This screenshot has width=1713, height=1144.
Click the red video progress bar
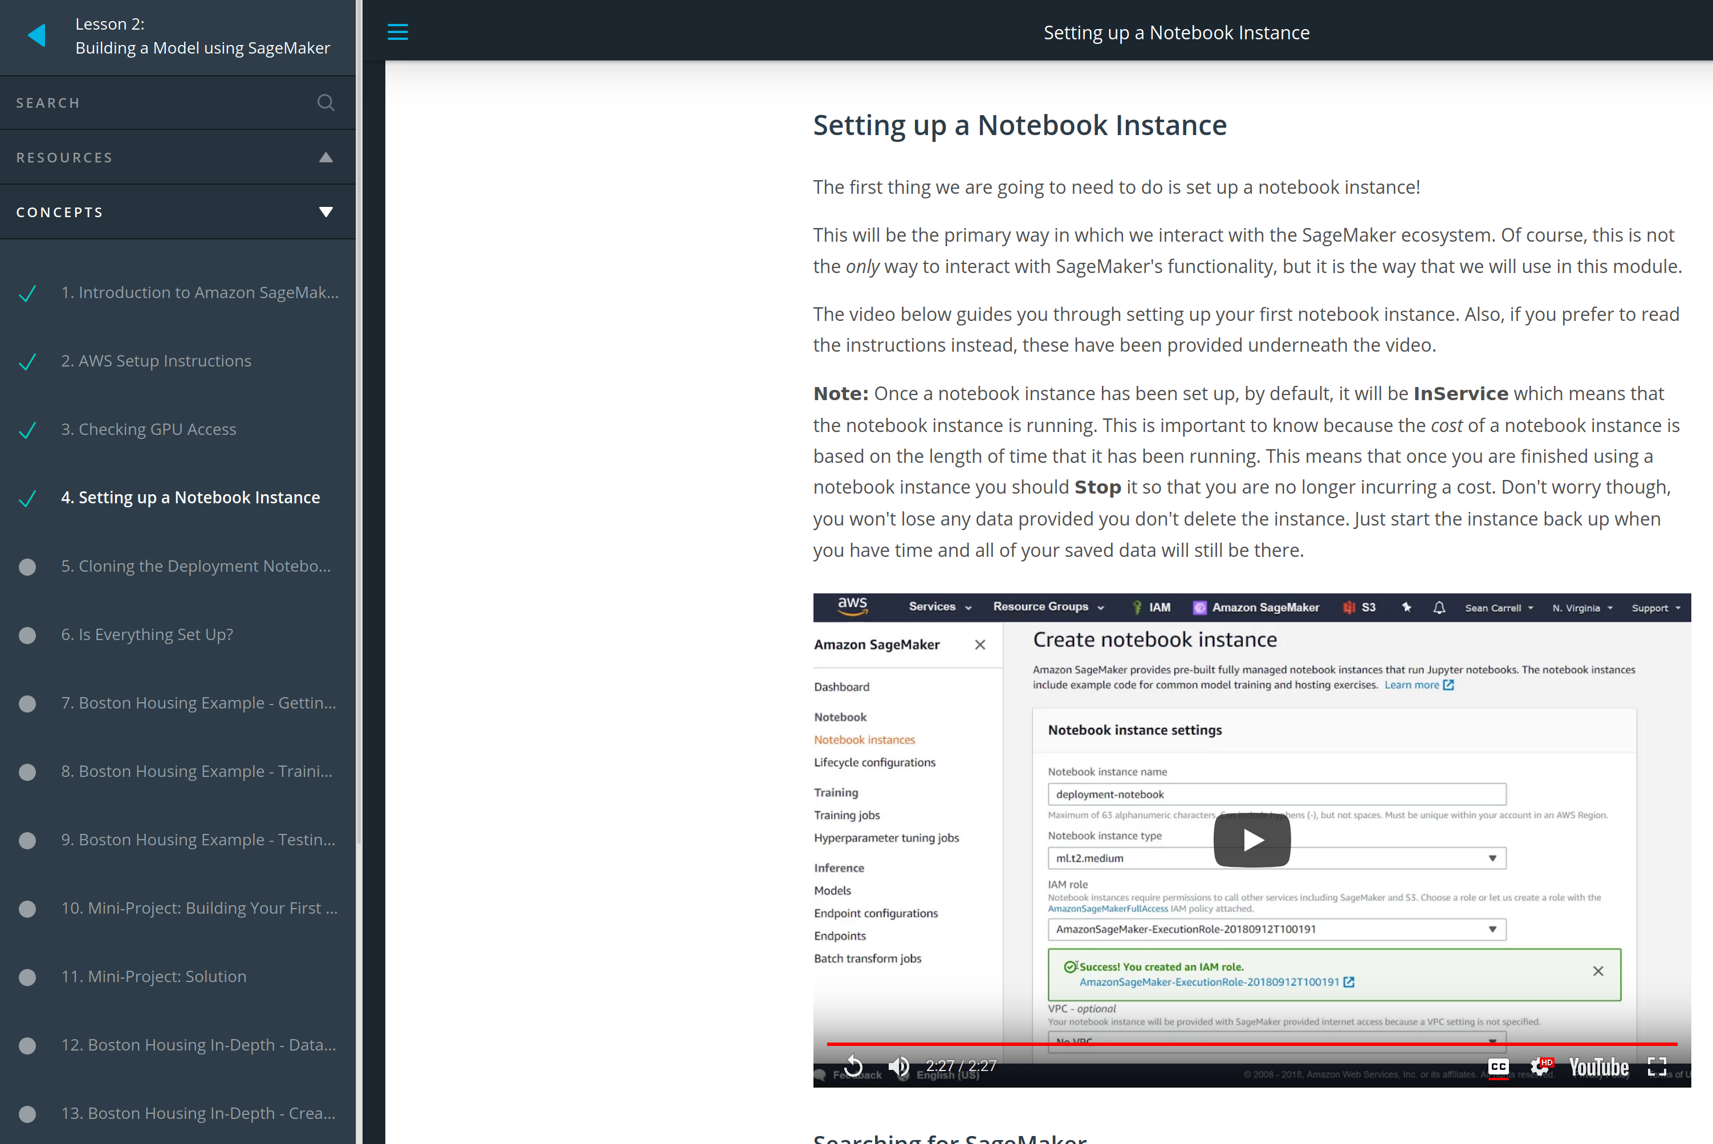point(1252,1044)
